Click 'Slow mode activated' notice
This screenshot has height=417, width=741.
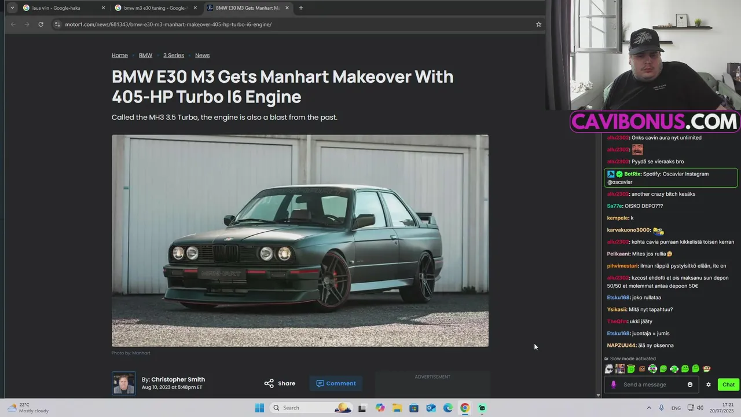pos(633,359)
